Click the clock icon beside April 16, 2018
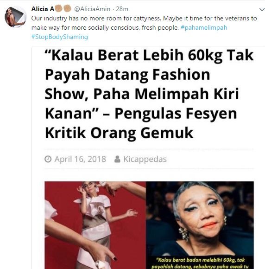This screenshot has width=265, height=269. (x=48, y=159)
